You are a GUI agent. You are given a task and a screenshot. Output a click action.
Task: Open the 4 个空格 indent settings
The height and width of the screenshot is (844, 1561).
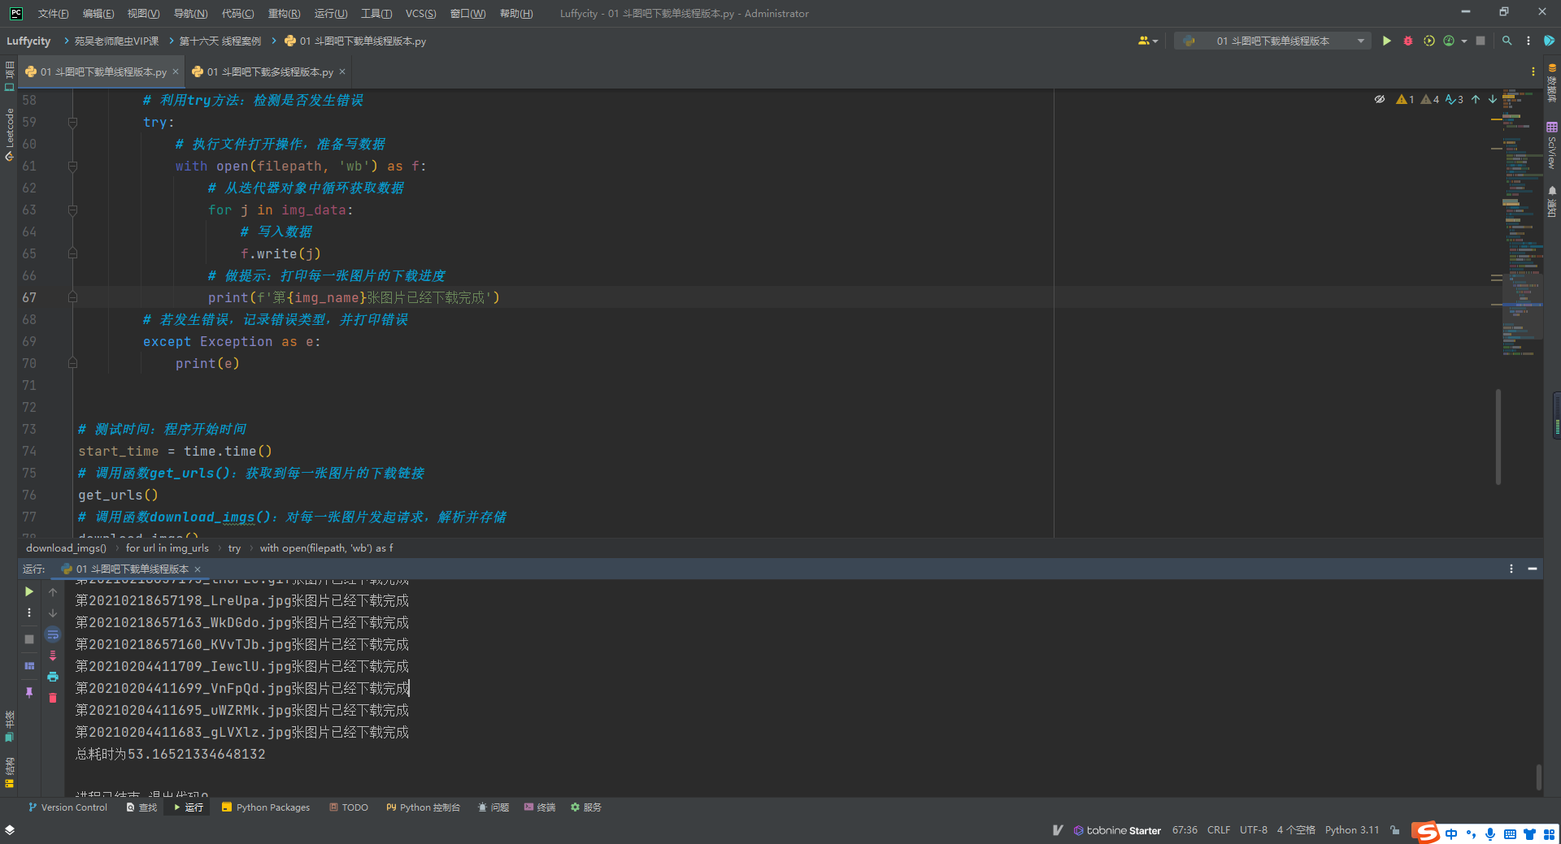coord(1296,830)
